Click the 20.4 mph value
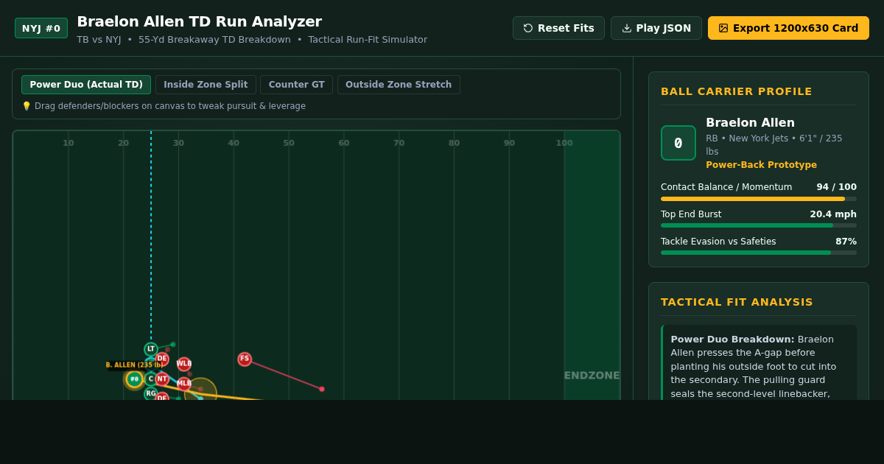The image size is (884, 464). coord(833,214)
